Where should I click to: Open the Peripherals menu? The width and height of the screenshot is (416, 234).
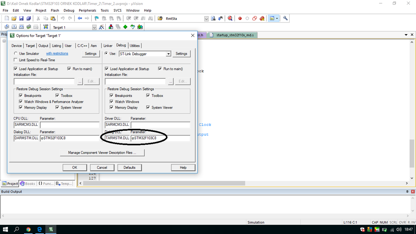tap(87, 10)
